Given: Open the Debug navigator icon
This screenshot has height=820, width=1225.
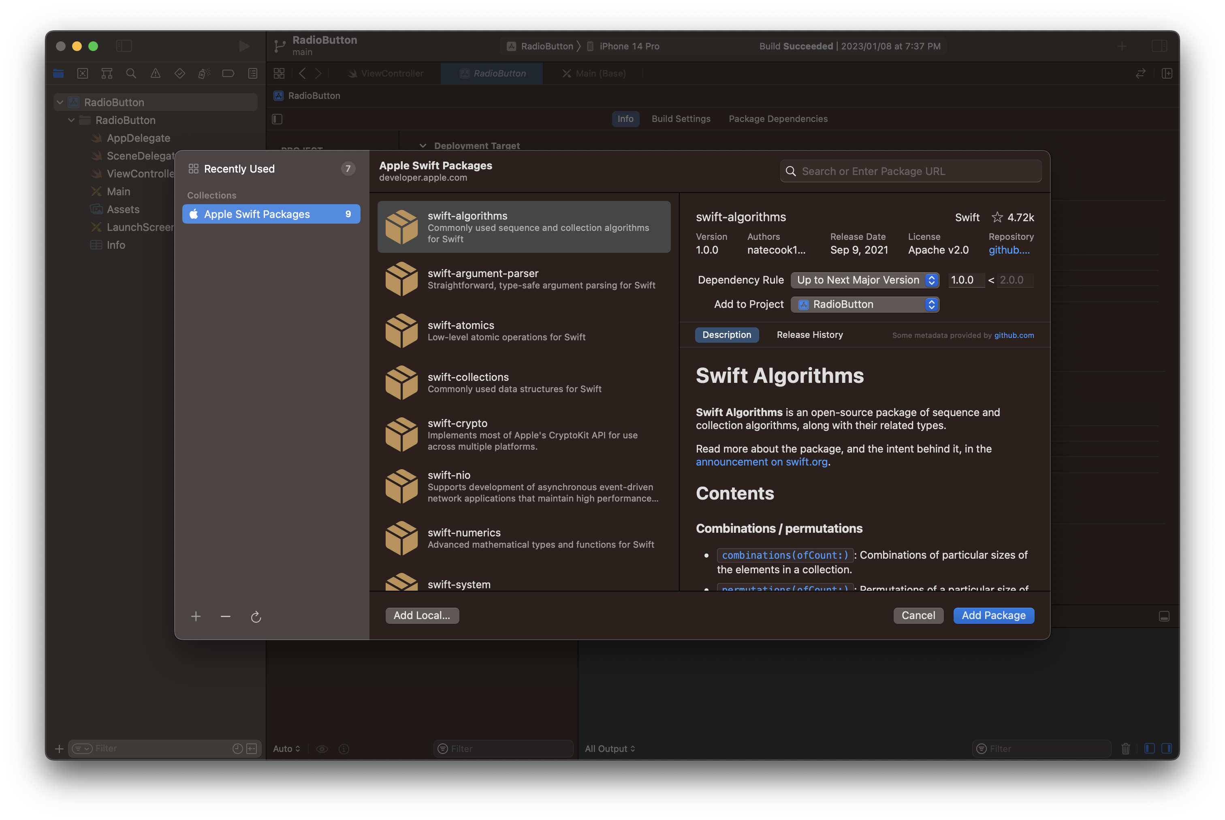Looking at the screenshot, I should [204, 74].
